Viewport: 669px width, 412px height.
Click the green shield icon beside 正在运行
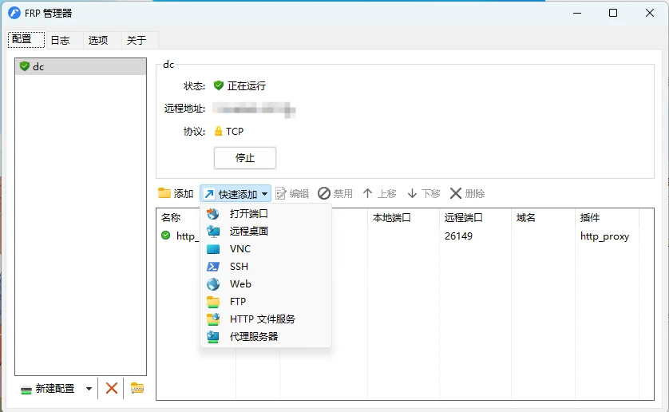click(219, 85)
